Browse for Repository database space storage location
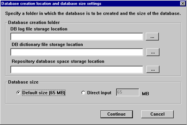Screen dimensions: 187x125 tap(153, 69)
